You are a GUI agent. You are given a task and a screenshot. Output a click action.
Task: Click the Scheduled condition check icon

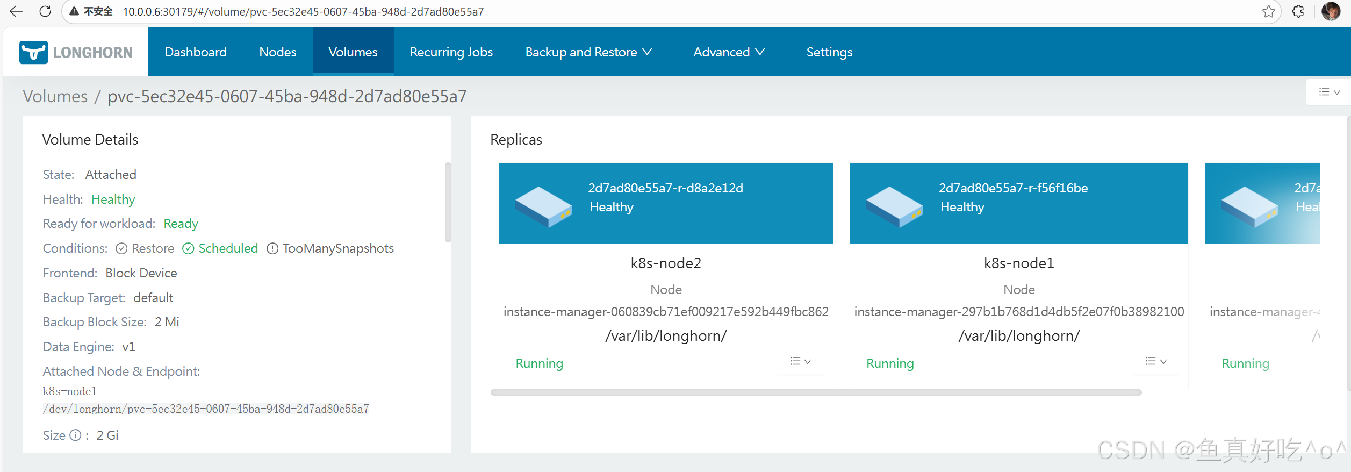click(188, 248)
